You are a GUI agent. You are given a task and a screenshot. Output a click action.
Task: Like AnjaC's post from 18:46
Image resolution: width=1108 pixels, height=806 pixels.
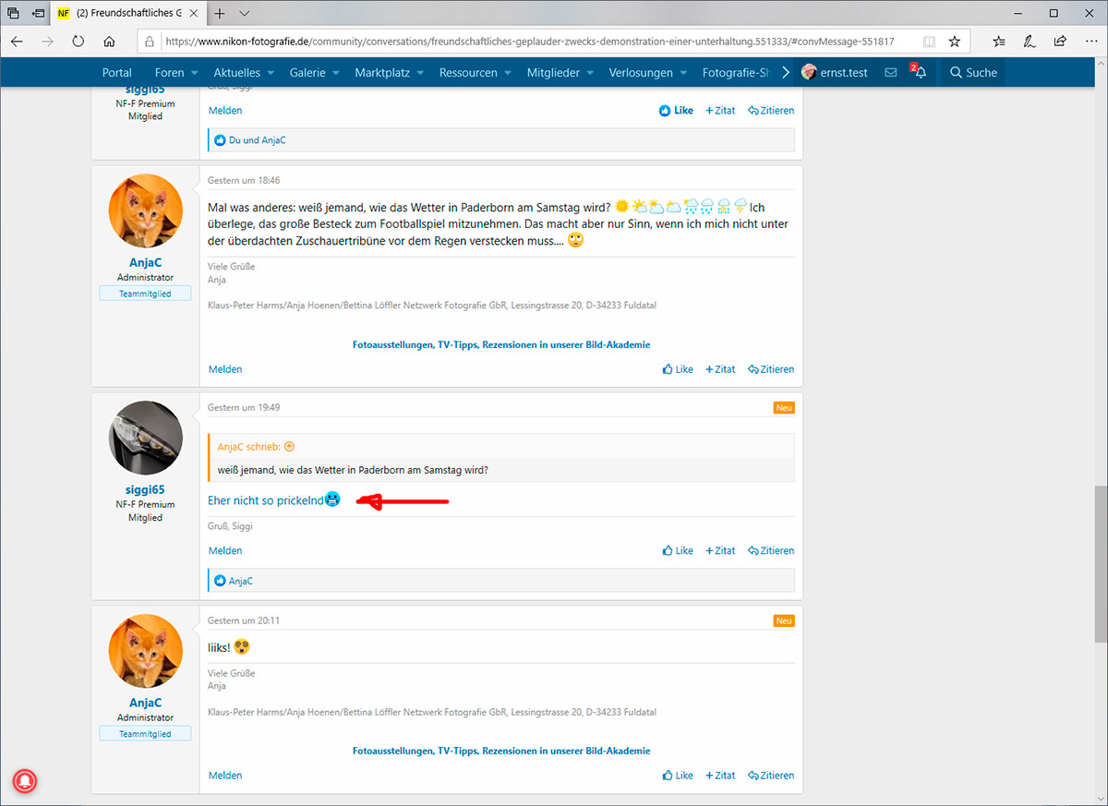(678, 369)
